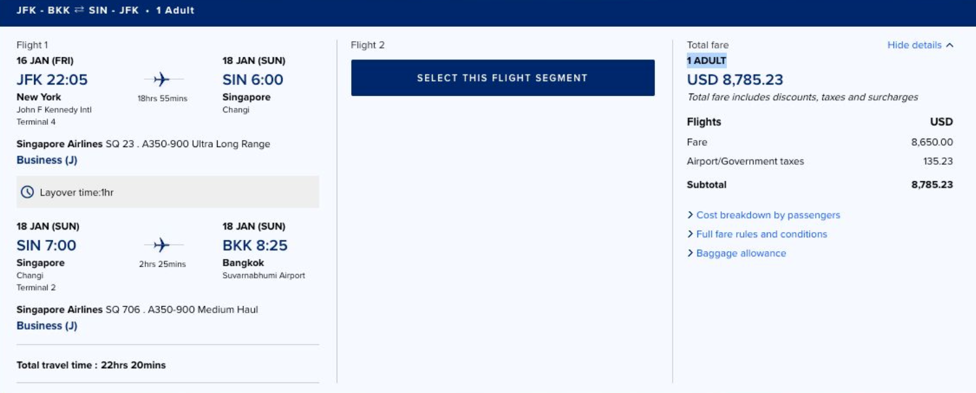This screenshot has height=393, width=976.
Task: Click the Hide details chevron arrow
Action: (x=950, y=45)
